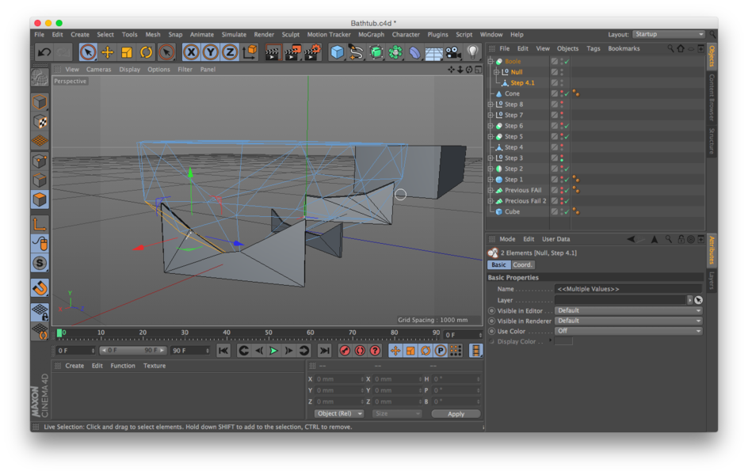Switch to Coord. tab in Attributes
Screen dimensions: 748x475
pyautogui.click(x=522, y=264)
